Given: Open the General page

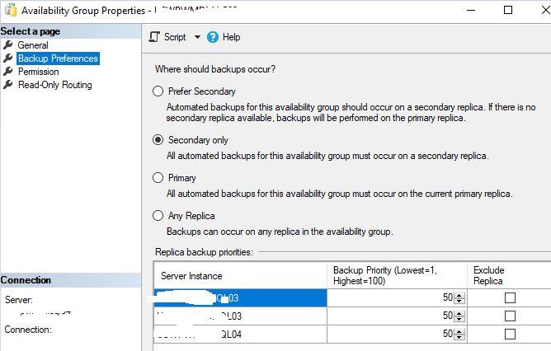Looking at the screenshot, I should click(33, 45).
